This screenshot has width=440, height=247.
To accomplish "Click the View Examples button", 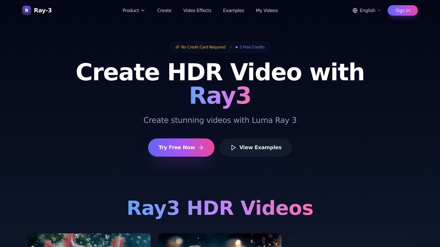I will click(x=256, y=148).
